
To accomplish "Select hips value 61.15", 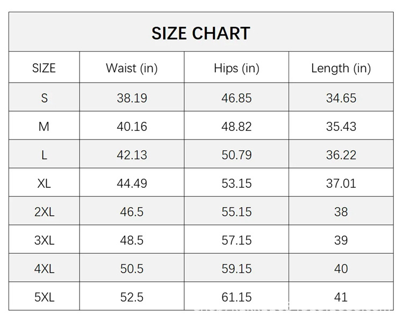I will tap(236, 297).
